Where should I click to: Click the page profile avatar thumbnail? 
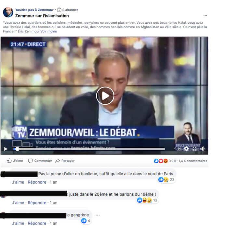coord(8,12)
